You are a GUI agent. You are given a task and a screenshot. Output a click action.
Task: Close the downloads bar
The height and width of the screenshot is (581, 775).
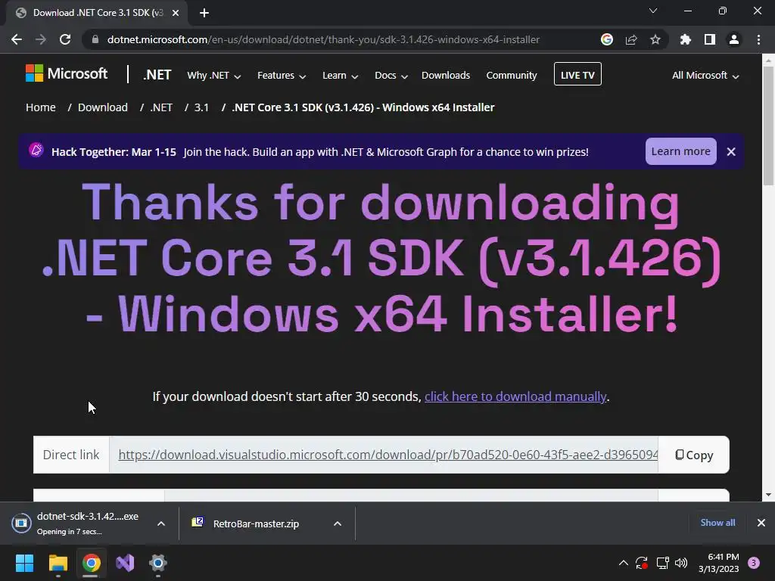point(761,523)
